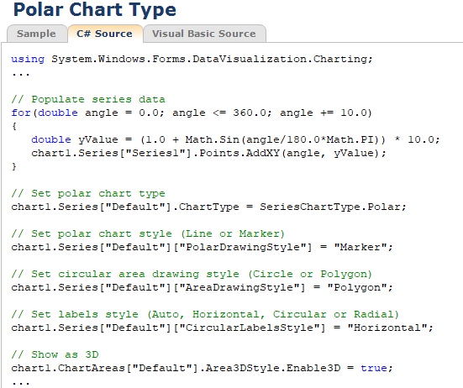Click the double yValue calculation line

tap(235, 139)
